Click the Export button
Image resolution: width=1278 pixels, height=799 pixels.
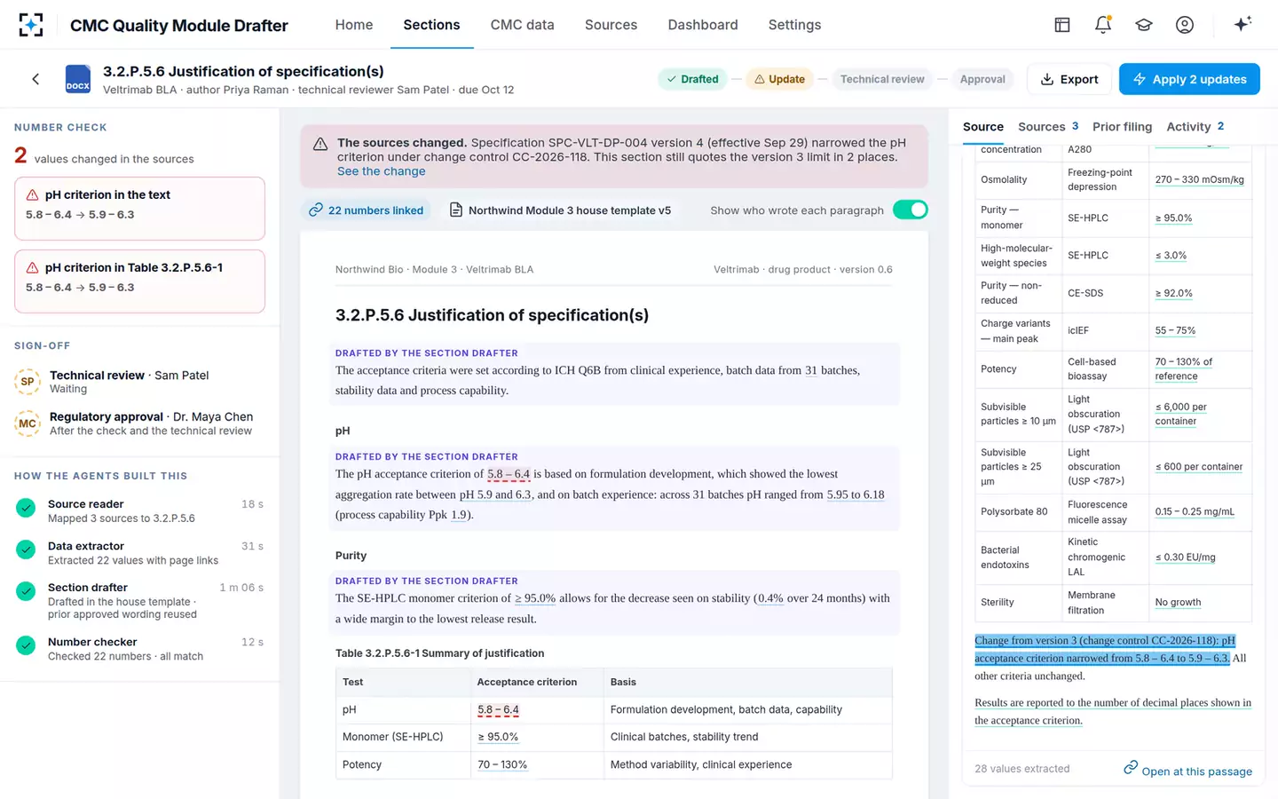1069,79
